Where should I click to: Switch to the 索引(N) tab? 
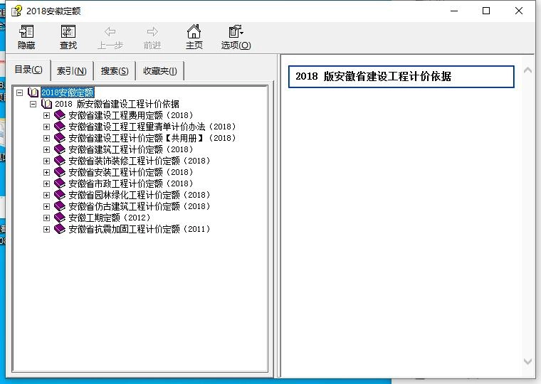pyautogui.click(x=71, y=70)
